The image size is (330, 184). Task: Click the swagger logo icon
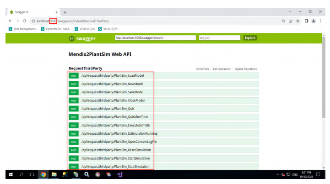click(71, 38)
